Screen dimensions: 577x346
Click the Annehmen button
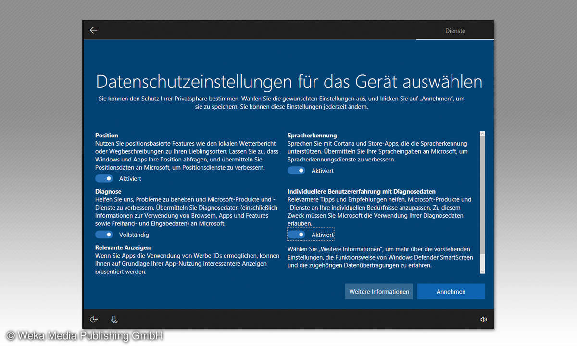451,291
